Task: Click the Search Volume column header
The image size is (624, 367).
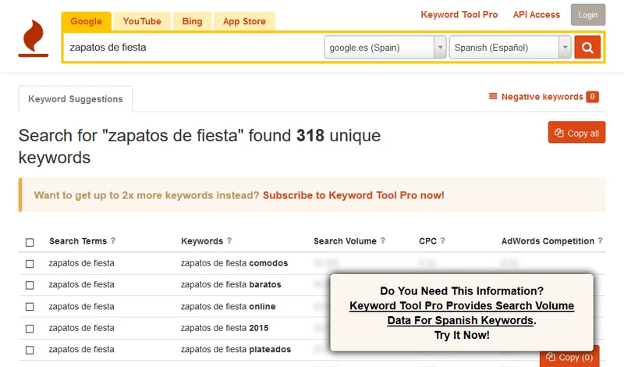Action: tap(345, 241)
